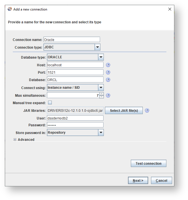The image size is (188, 200).
Task: Click the Next button
Action: tap(138, 180)
